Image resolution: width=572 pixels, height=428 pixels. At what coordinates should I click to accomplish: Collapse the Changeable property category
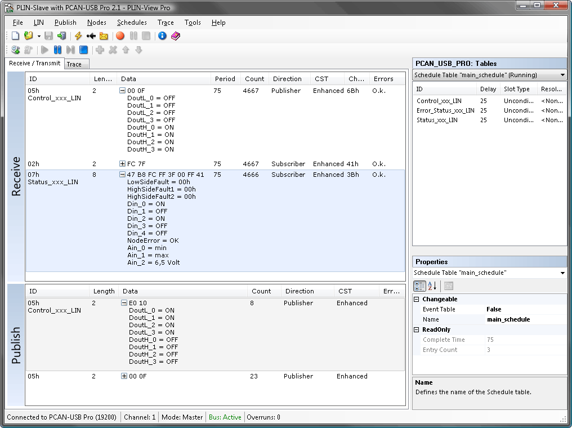(417, 300)
